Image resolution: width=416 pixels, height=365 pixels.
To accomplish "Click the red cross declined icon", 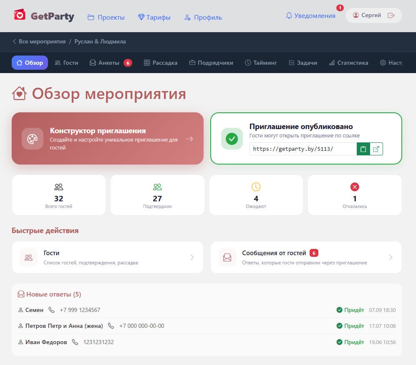I will (355, 187).
